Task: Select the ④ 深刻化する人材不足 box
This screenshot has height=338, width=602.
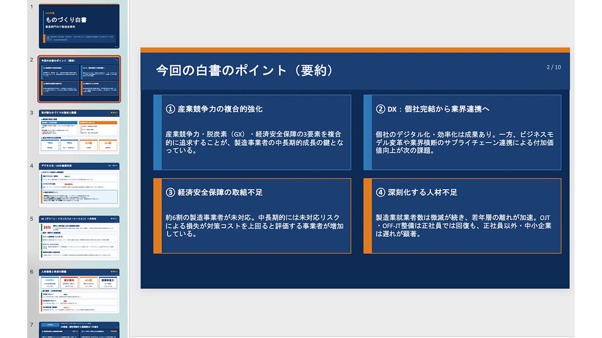Action: click(x=462, y=215)
